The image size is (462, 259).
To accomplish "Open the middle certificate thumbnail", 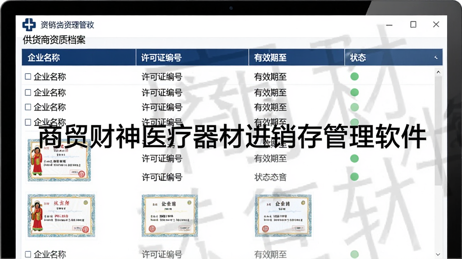I will click(x=170, y=215).
